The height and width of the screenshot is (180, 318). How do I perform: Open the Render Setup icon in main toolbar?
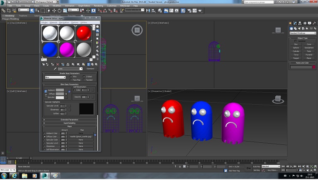[189, 10]
